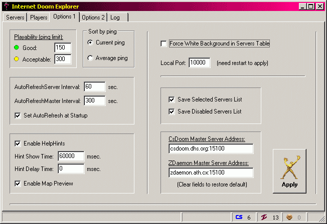Click the ZDaemon status bar icon
The height and width of the screenshot is (224, 327).
coord(264,217)
